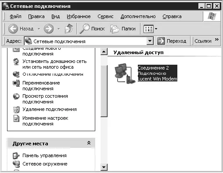
Task: Open the Back button history dropdown
Action: 39,29
